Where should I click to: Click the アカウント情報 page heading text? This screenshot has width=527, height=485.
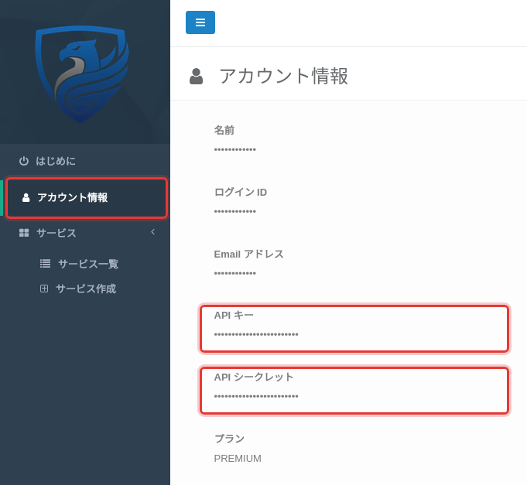[284, 76]
